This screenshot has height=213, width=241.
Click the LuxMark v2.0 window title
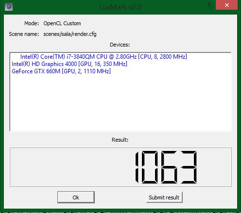click(120, 7)
